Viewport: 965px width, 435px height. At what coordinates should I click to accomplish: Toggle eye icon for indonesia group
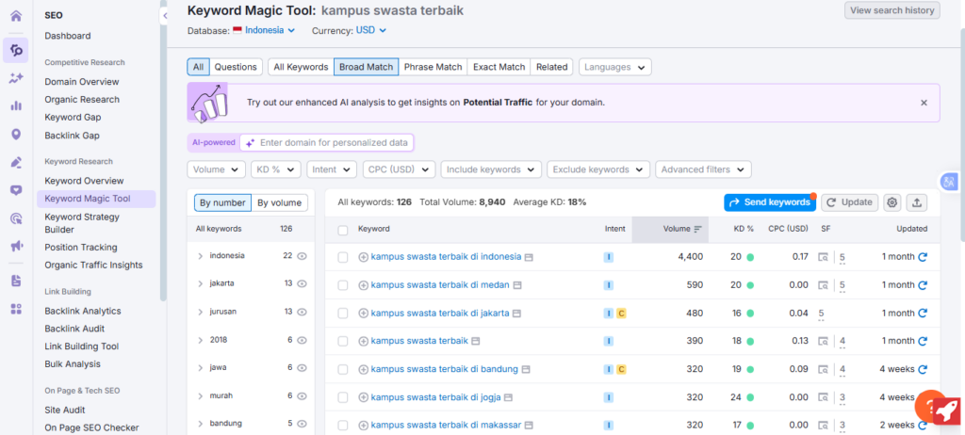pyautogui.click(x=302, y=256)
